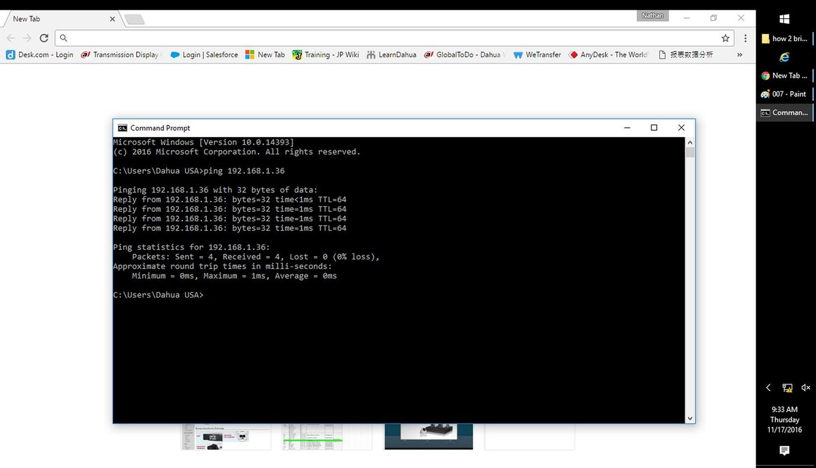
Task: Click the Command Prompt scrollbar down arrow
Action: click(690, 418)
